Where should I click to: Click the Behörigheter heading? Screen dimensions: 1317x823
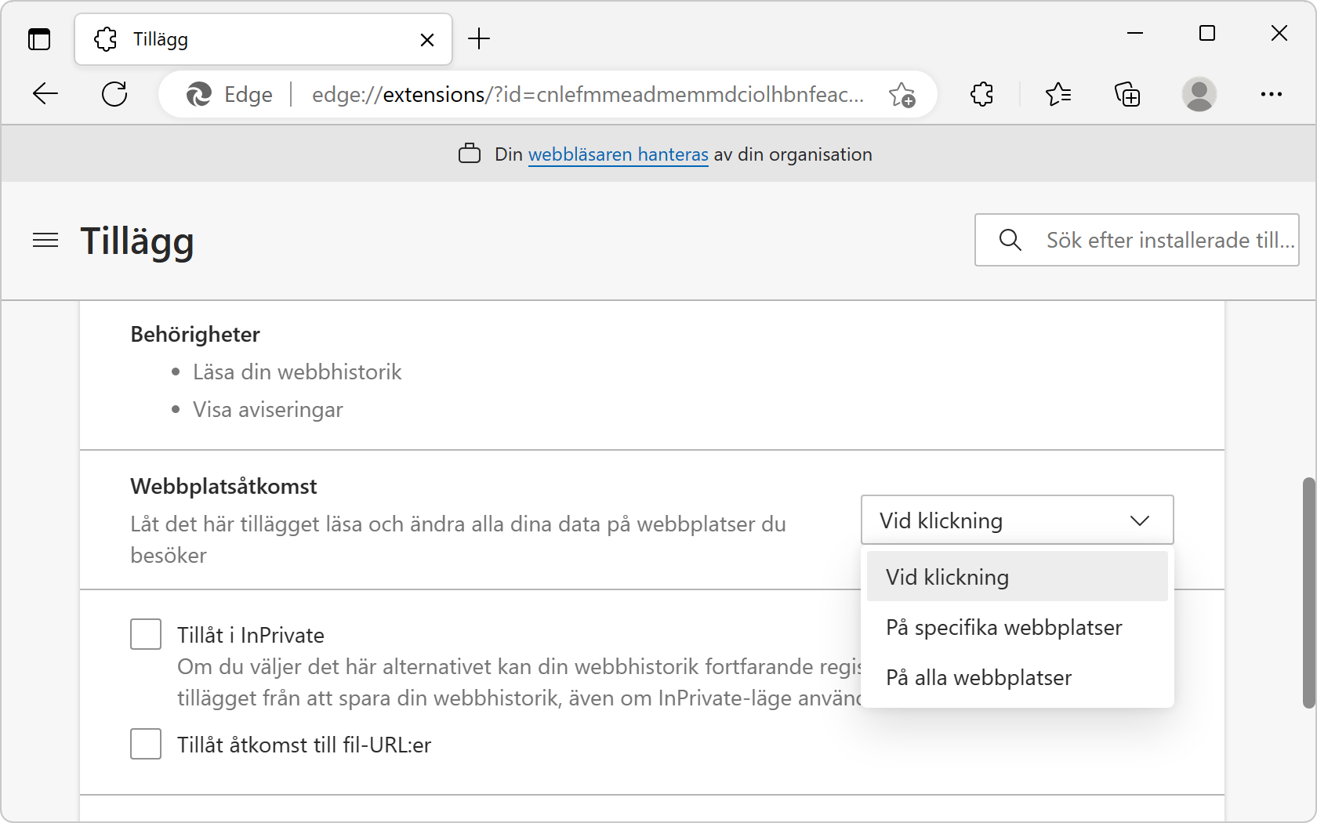195,335
